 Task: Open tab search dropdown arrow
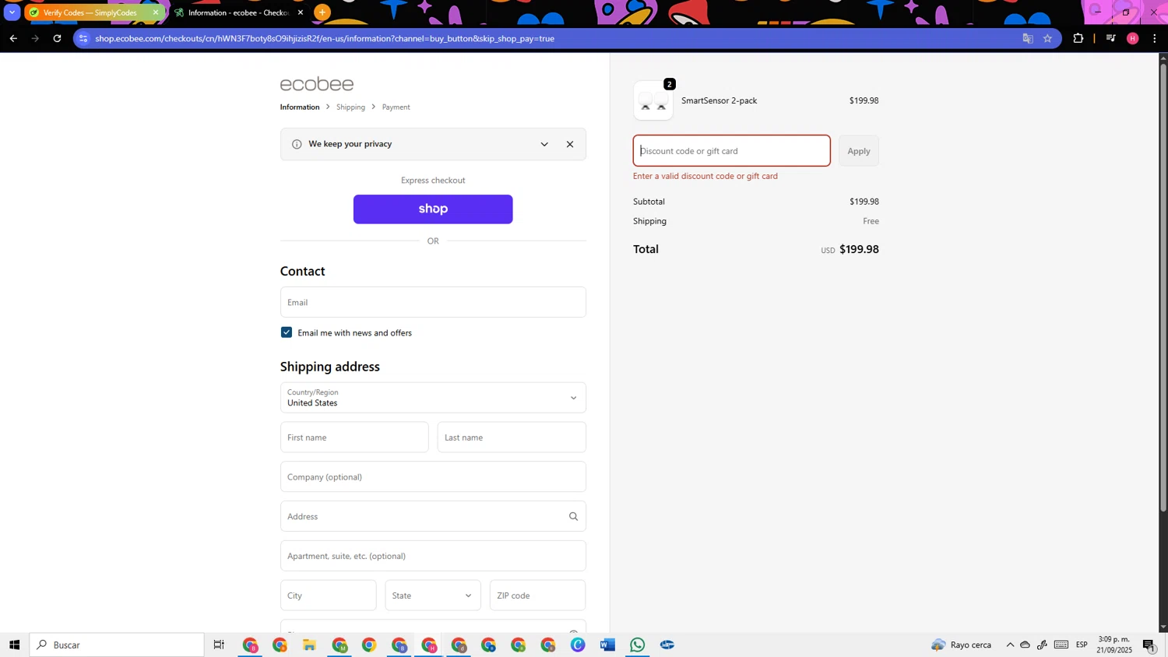click(12, 12)
